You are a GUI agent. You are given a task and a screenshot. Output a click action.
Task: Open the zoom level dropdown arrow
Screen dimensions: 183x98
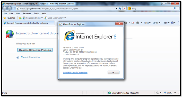point(175,93)
